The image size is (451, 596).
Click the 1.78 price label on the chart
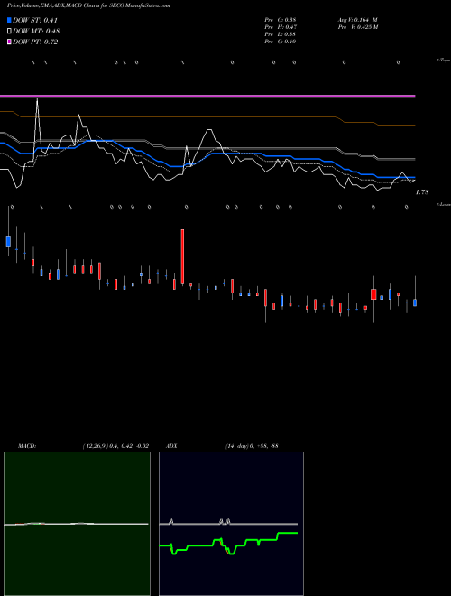(x=422, y=192)
